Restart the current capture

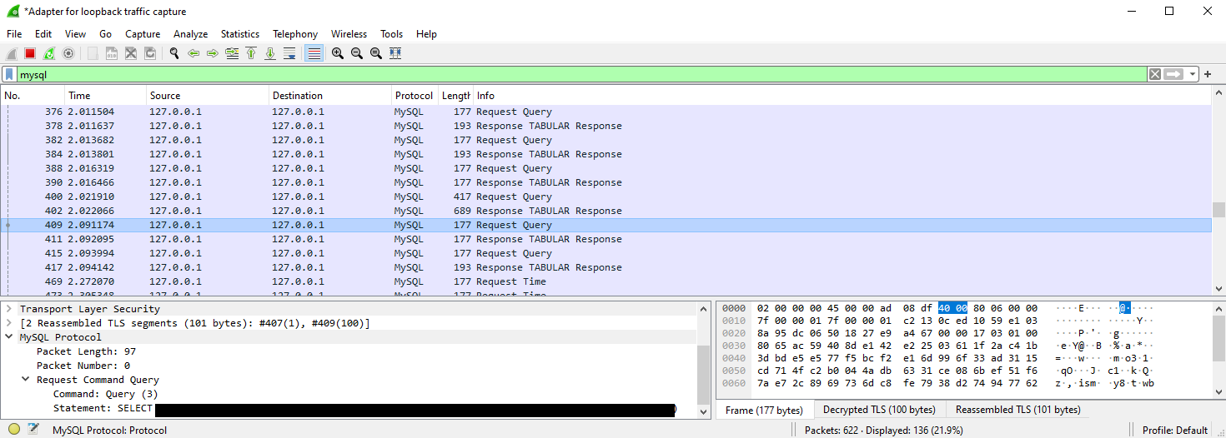49,53
